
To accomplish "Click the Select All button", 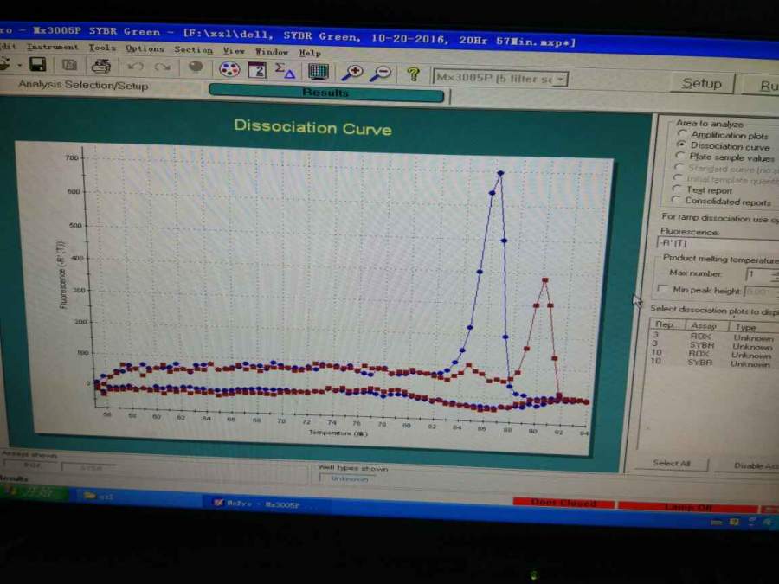I will click(x=672, y=464).
